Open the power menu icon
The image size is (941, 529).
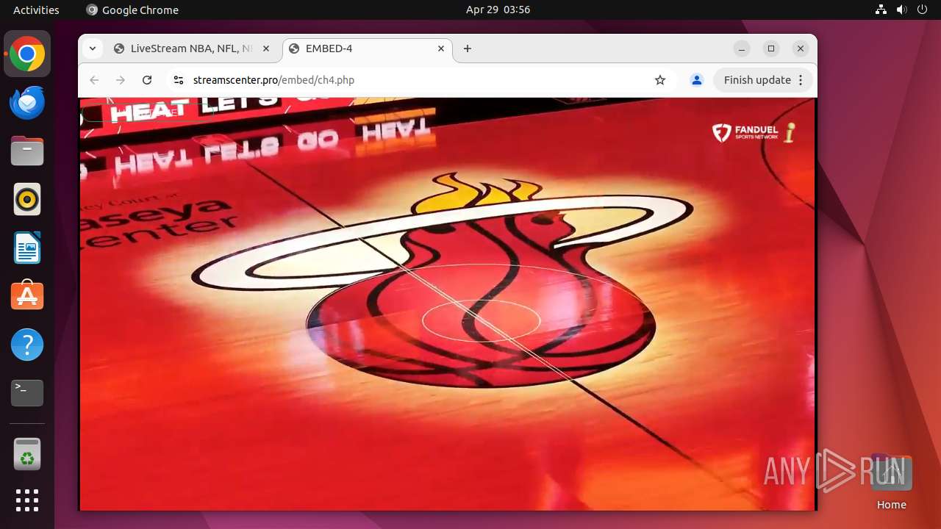(923, 10)
